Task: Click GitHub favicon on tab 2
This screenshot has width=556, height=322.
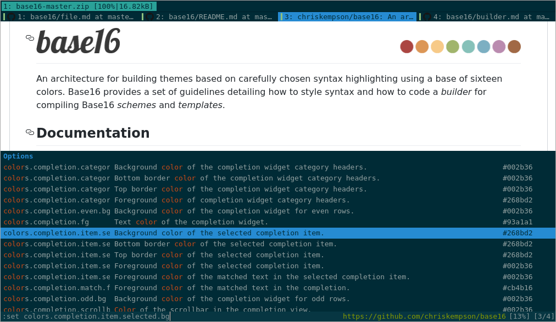Action: point(149,16)
